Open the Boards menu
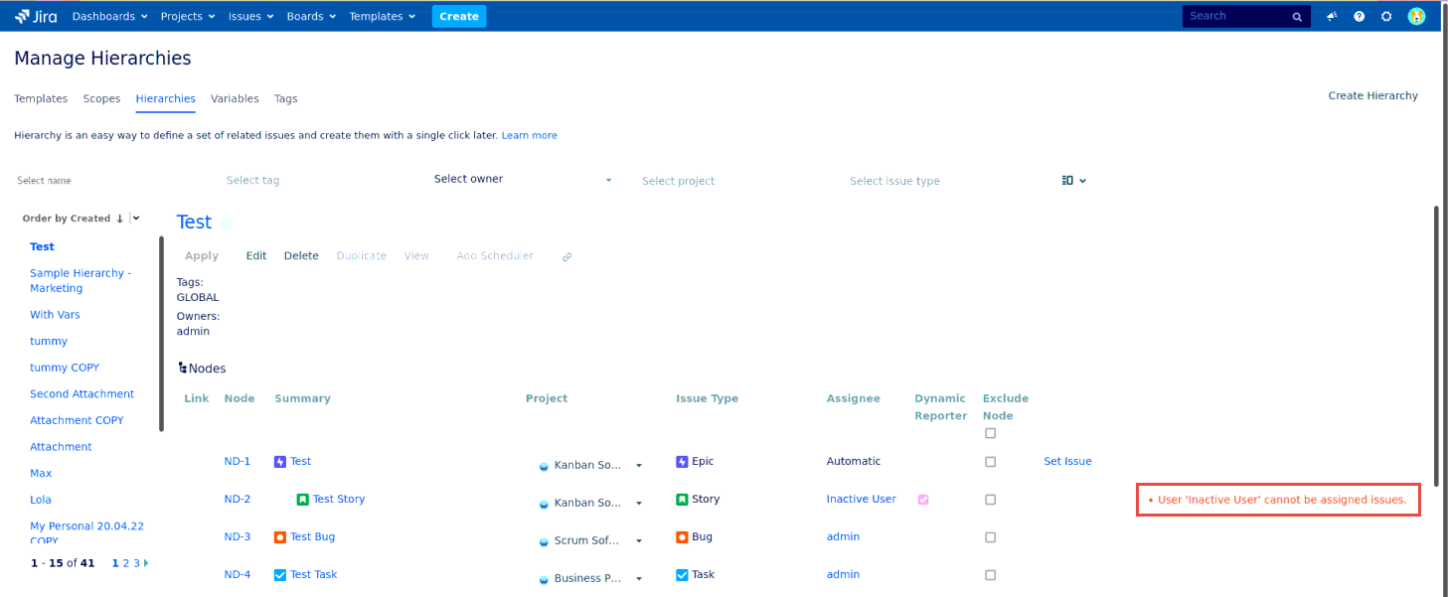 311,17
